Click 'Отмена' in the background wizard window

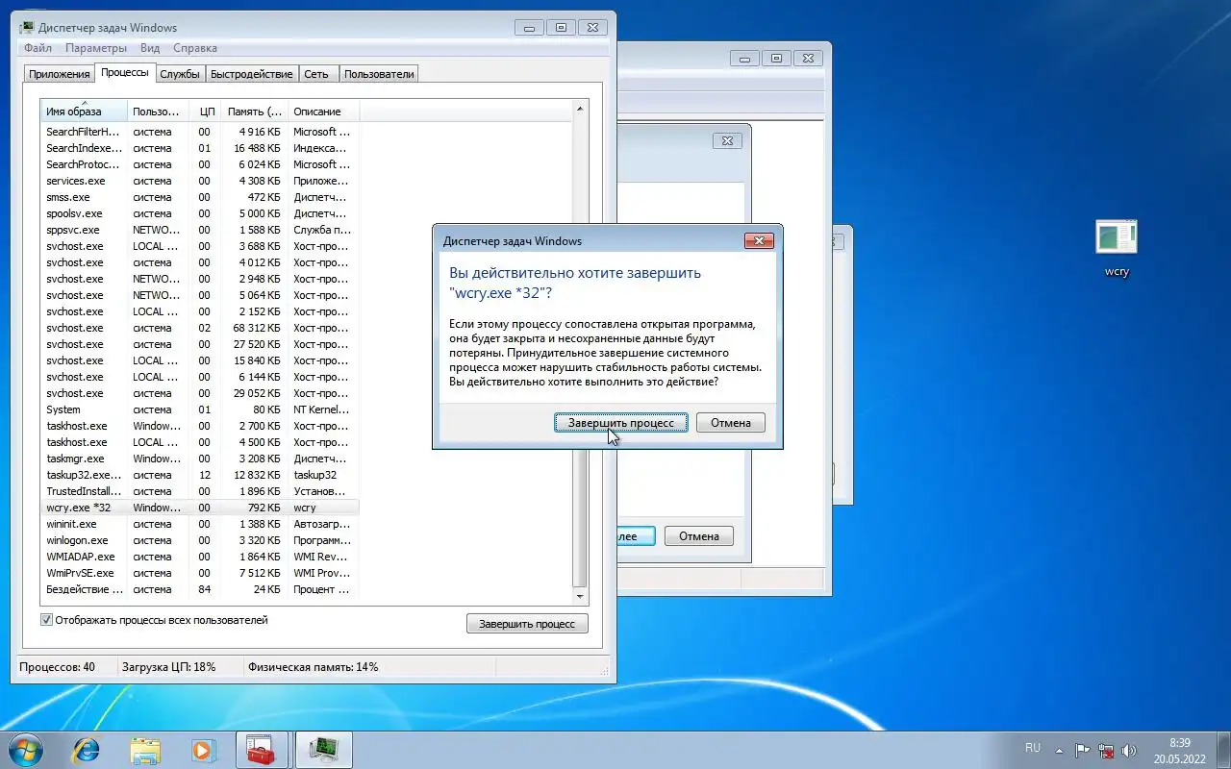click(699, 536)
